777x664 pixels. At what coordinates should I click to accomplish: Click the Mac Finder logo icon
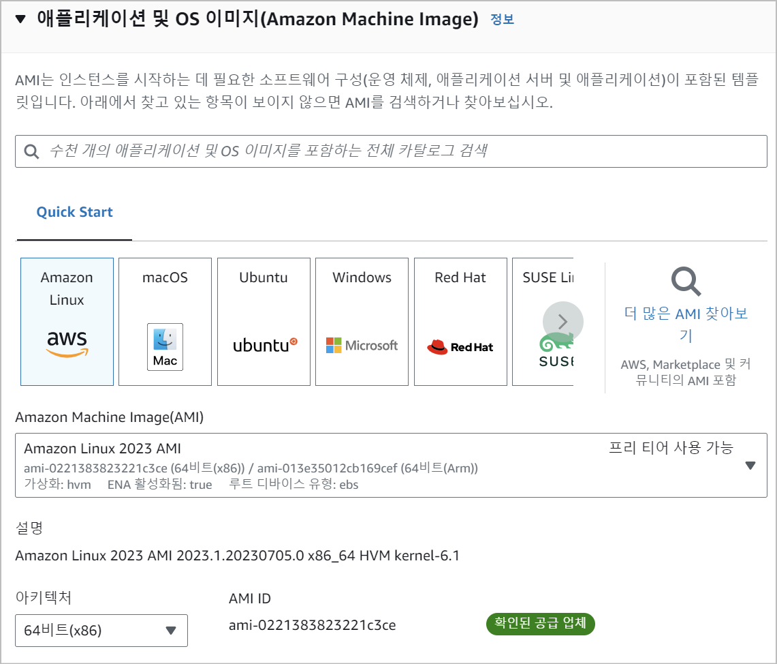click(x=165, y=346)
